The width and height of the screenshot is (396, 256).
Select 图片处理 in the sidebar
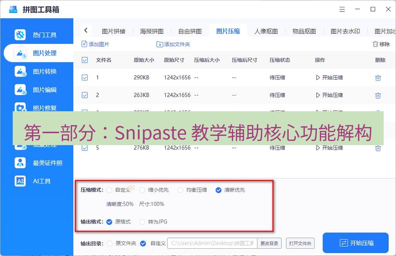[38, 53]
